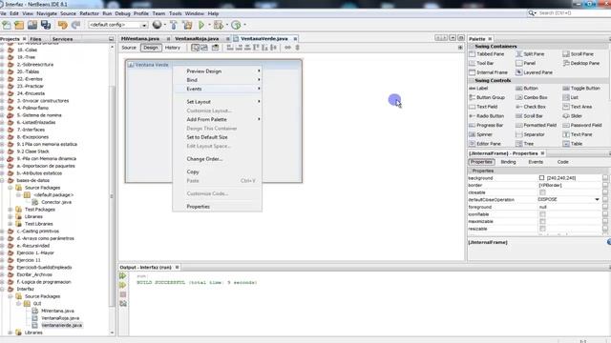Click the connection mode icon in designer toolbar
Viewport: 611px width, 343px height.
204,48
